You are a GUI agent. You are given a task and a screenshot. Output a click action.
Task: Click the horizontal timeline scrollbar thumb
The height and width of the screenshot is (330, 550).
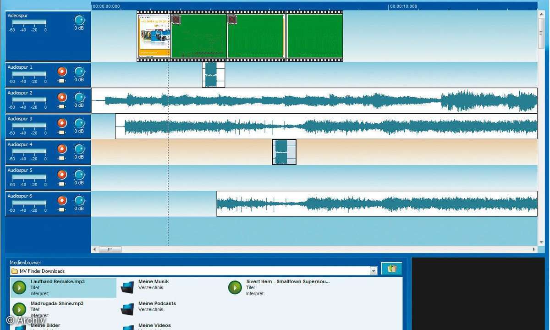pos(110,249)
